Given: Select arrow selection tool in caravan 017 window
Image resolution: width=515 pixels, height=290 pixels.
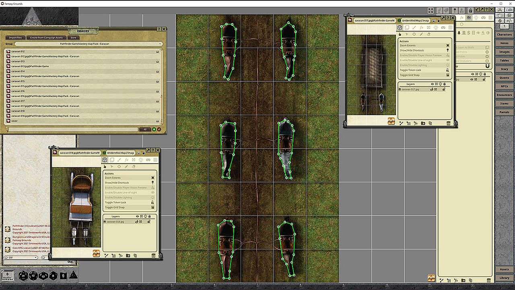Looking at the screenshot, I should click(x=407, y=34).
